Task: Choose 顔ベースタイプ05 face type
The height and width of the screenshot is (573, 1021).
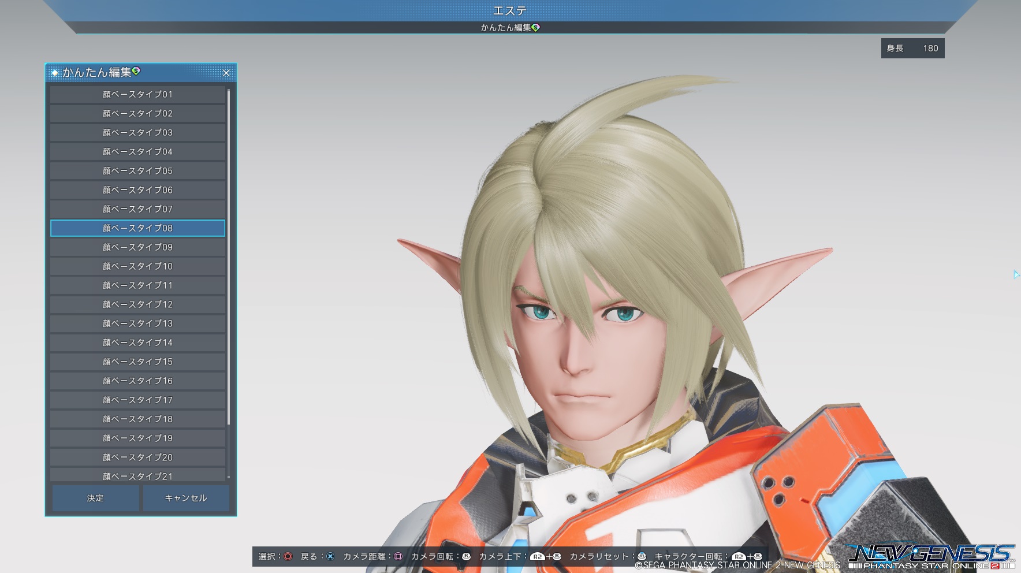Action: [137, 171]
